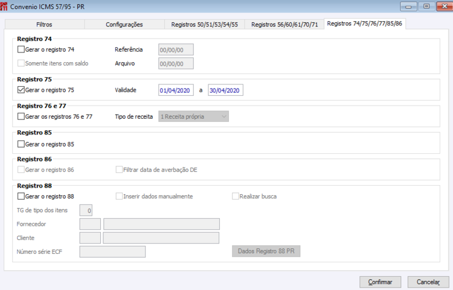The image size is (453, 290).
Task: Click Dados Registro 88 PR button
Action: click(x=266, y=251)
